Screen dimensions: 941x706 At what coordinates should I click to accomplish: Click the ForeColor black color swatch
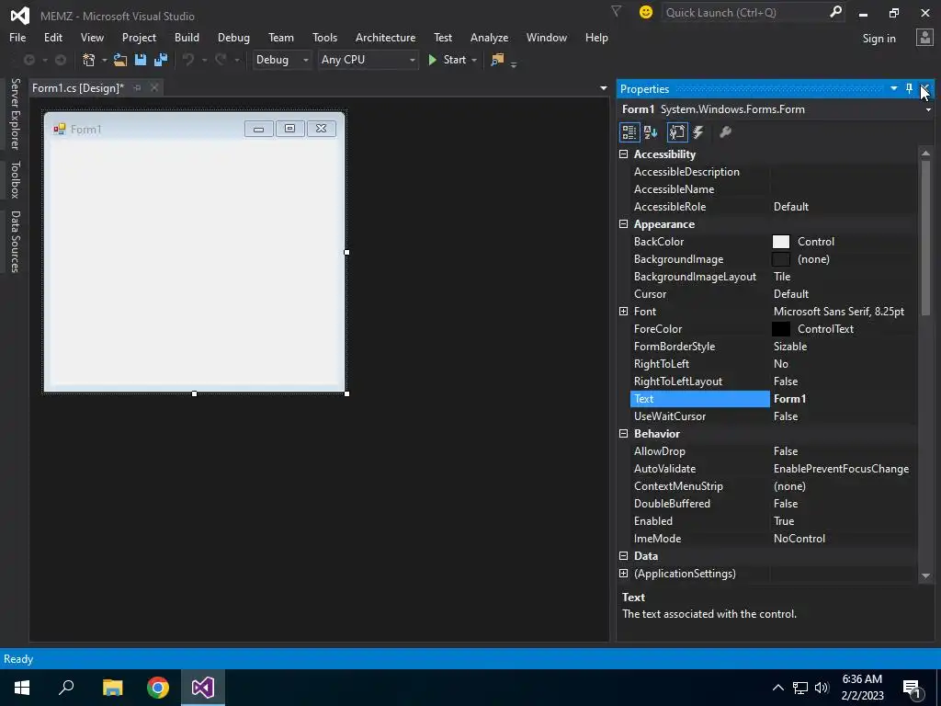(781, 329)
